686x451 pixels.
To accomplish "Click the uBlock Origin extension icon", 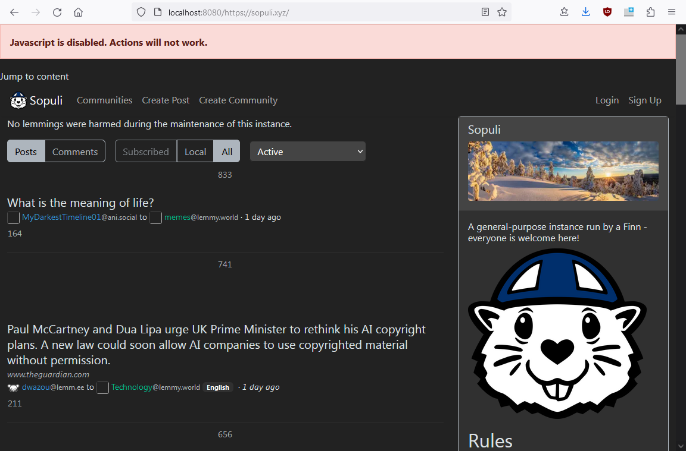I will click(607, 12).
